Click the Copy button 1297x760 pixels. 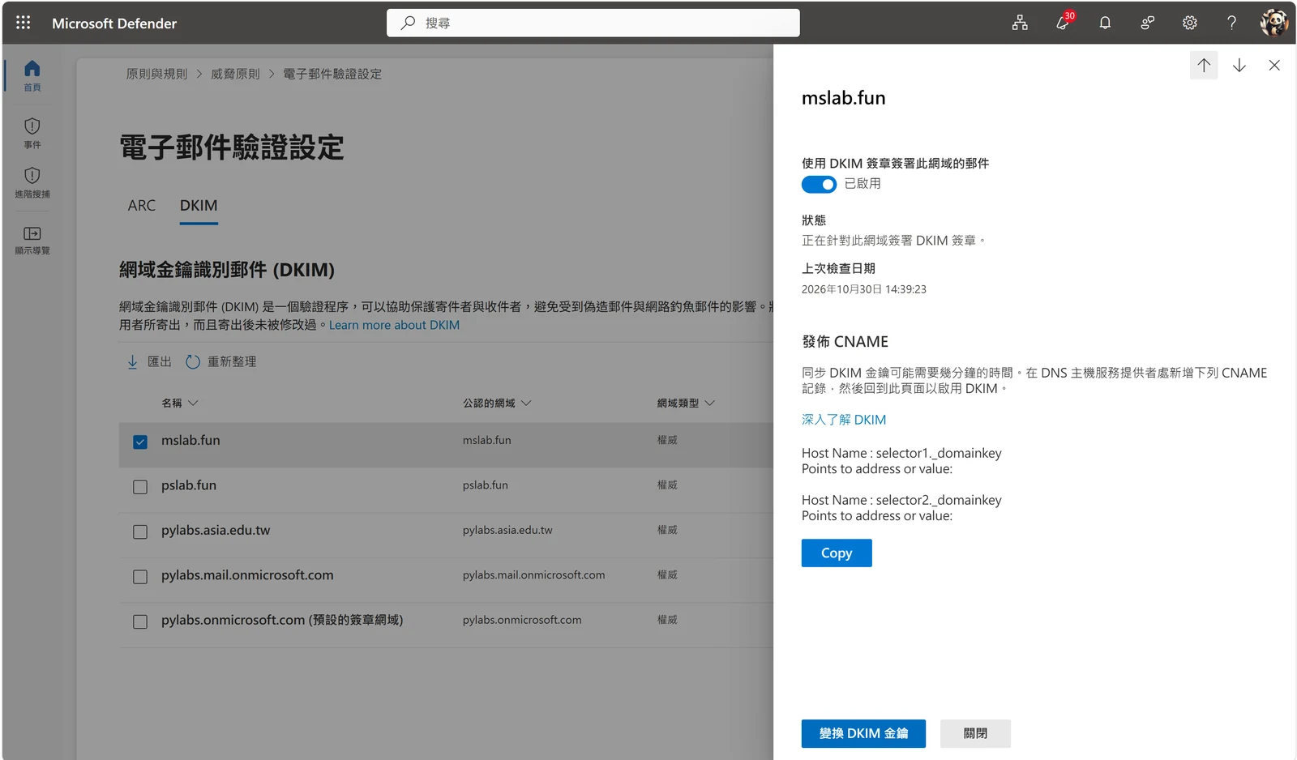pyautogui.click(x=837, y=553)
